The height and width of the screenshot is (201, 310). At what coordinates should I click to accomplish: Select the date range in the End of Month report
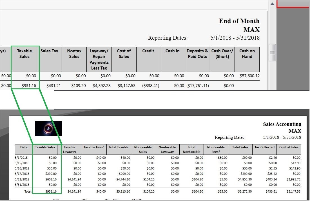click(235, 38)
